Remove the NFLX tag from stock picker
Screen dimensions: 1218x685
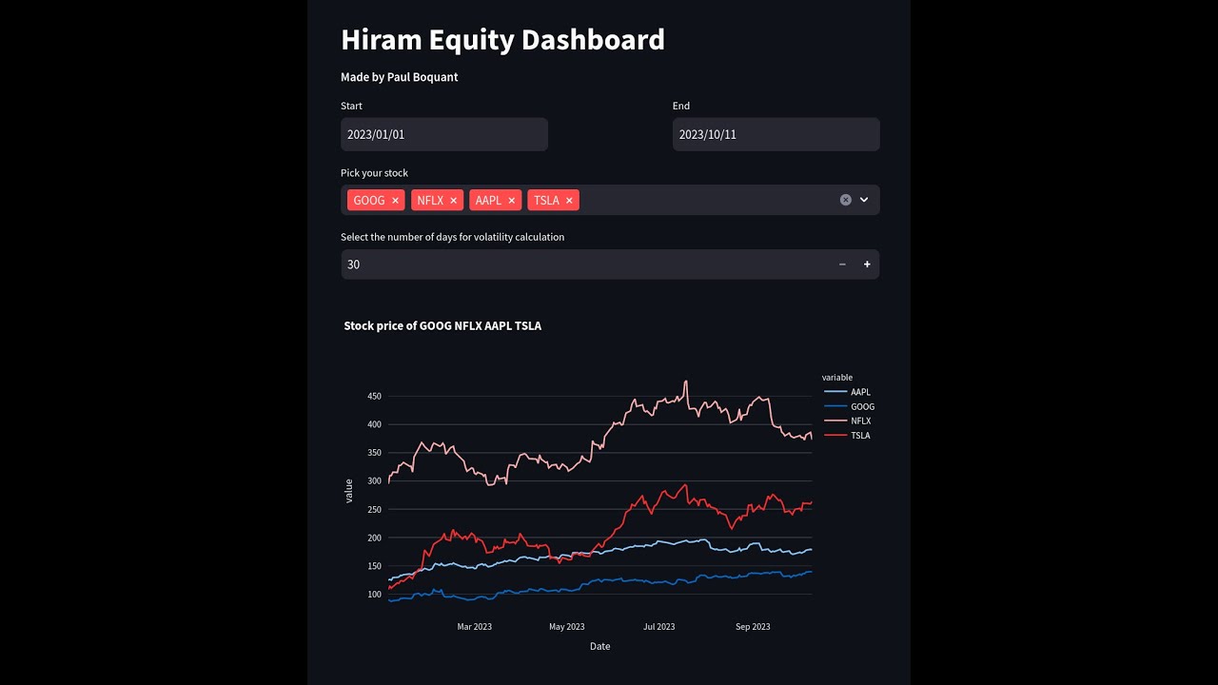coord(453,200)
